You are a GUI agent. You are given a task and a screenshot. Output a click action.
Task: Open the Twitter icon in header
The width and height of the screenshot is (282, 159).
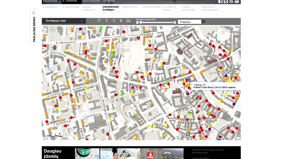226,1
